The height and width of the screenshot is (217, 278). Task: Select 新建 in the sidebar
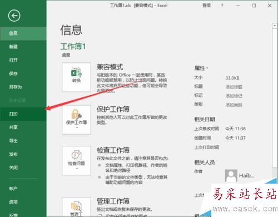pos(23,47)
